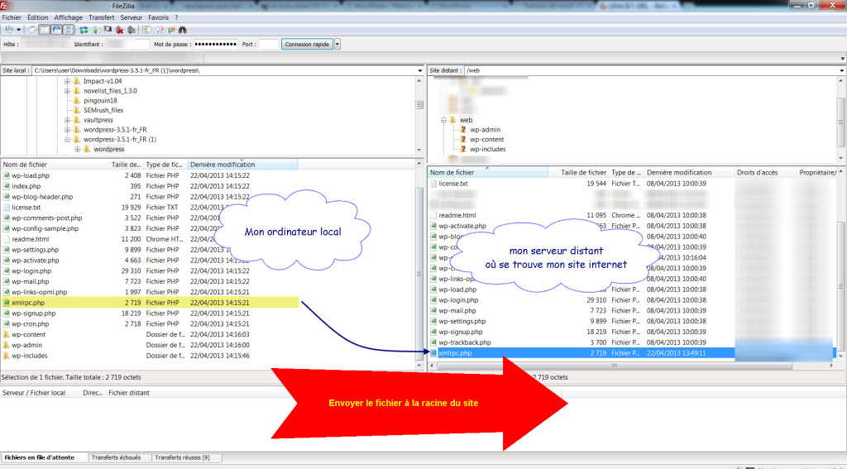Toggle synchronized browsing icon
The image size is (847, 469).
pos(170,30)
